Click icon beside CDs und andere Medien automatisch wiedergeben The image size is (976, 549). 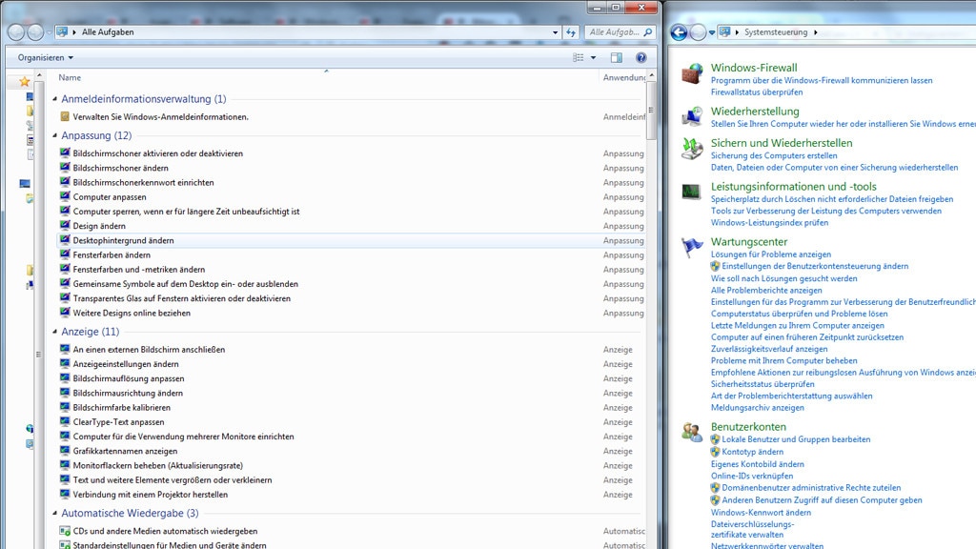pyautogui.click(x=65, y=531)
